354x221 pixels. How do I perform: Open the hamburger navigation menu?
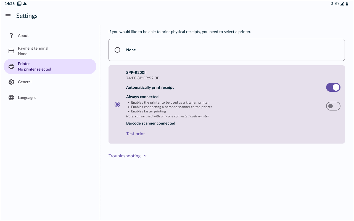click(x=8, y=16)
